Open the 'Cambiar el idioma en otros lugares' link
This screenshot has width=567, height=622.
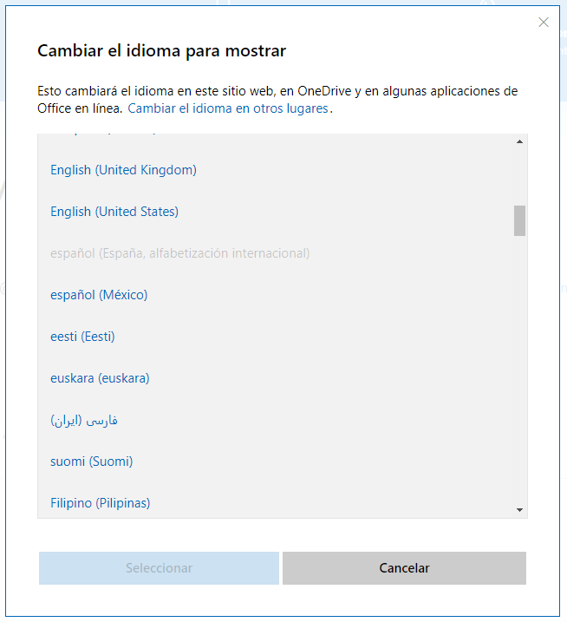[x=228, y=109]
